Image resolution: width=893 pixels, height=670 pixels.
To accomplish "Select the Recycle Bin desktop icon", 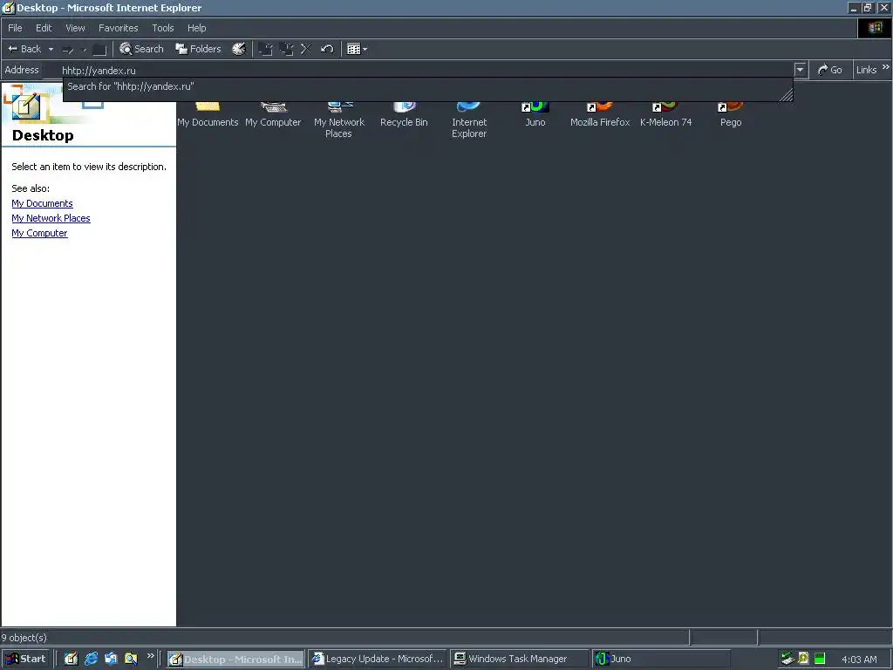I will [404, 113].
